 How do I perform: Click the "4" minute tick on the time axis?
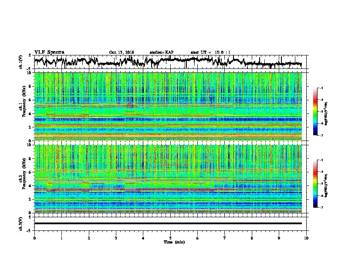143,238
